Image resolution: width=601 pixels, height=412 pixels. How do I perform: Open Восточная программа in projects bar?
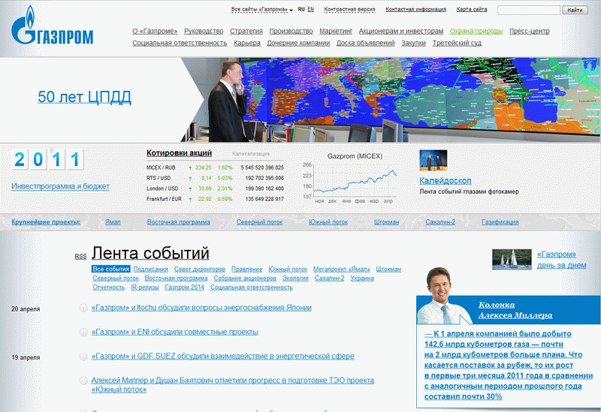pyautogui.click(x=179, y=222)
